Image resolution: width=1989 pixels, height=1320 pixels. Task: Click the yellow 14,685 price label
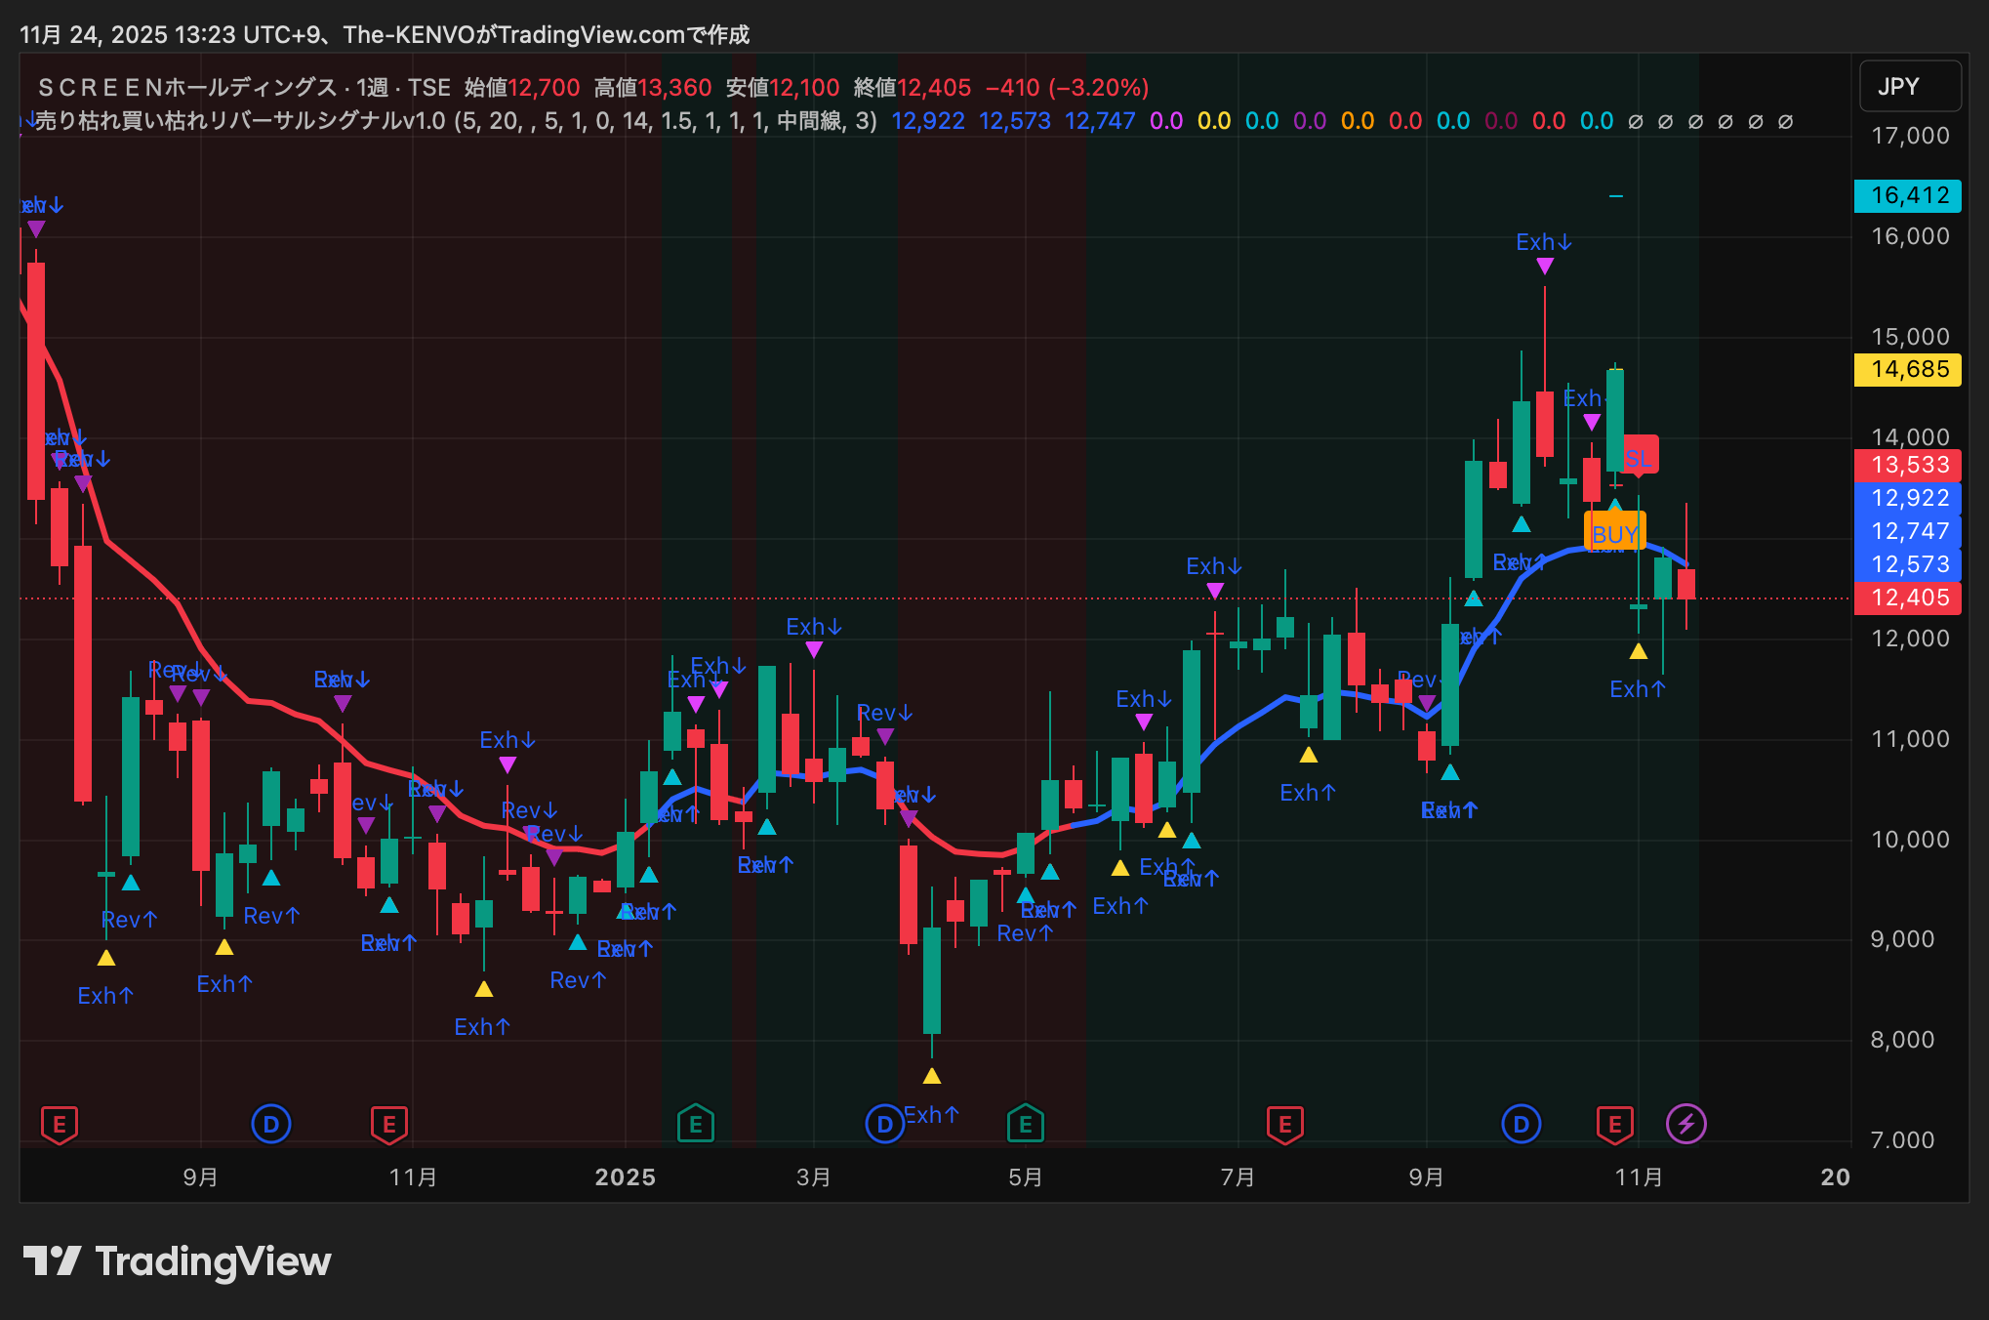pyautogui.click(x=1908, y=369)
